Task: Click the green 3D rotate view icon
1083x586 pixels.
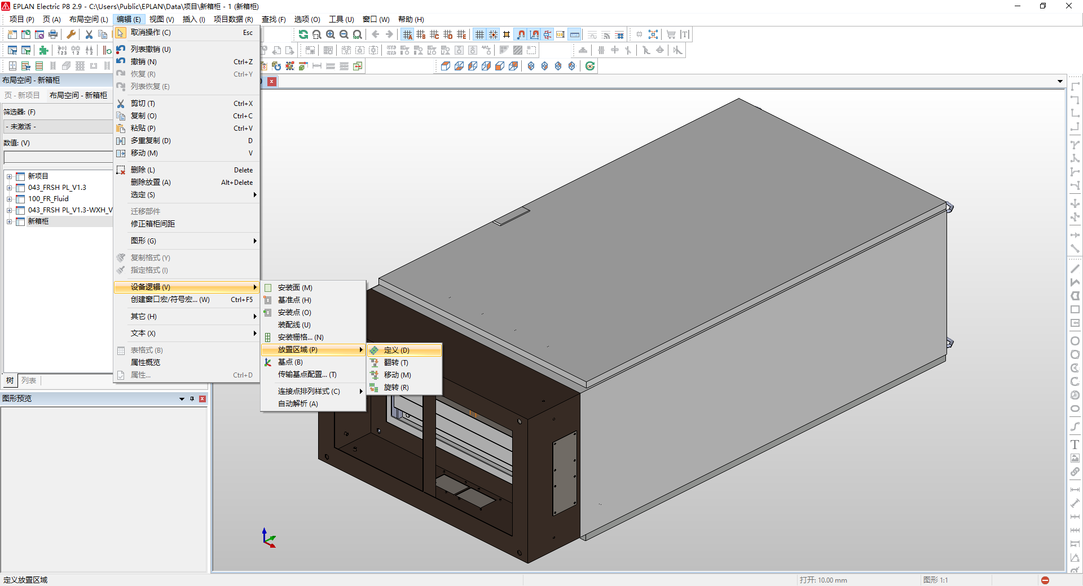Action: point(589,66)
